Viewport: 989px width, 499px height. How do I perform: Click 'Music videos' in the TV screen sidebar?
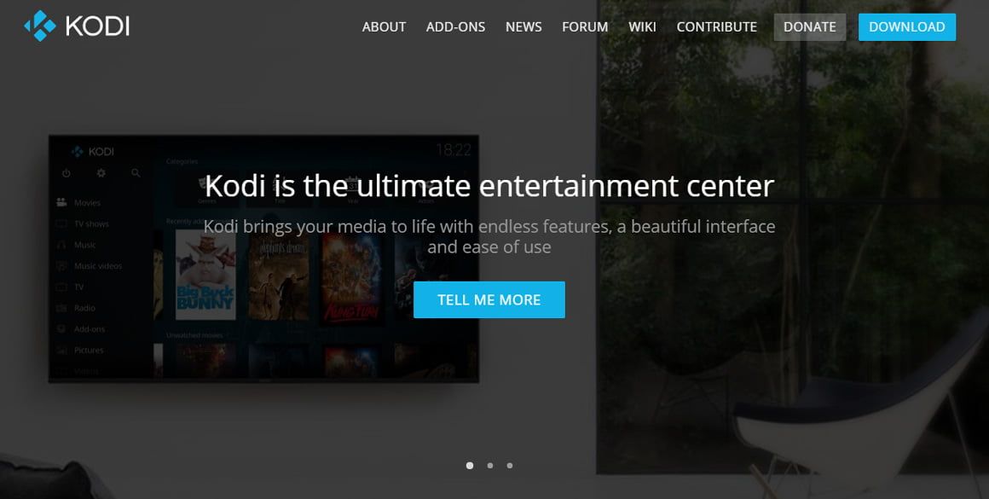click(98, 266)
